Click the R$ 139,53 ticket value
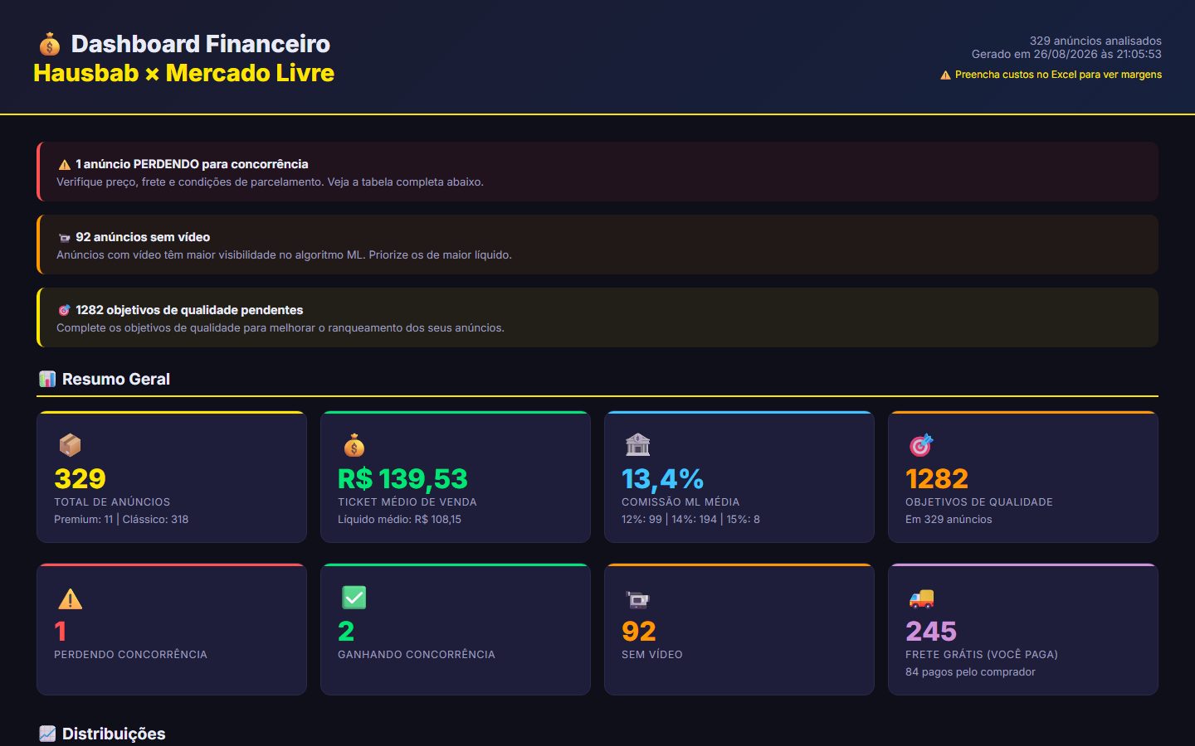Screen dimensions: 1195x746 click(x=402, y=478)
